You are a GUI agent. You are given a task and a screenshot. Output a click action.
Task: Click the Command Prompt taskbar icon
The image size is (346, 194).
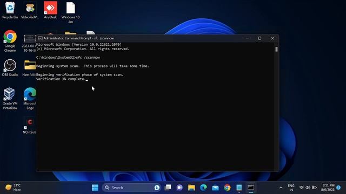click(x=251, y=188)
